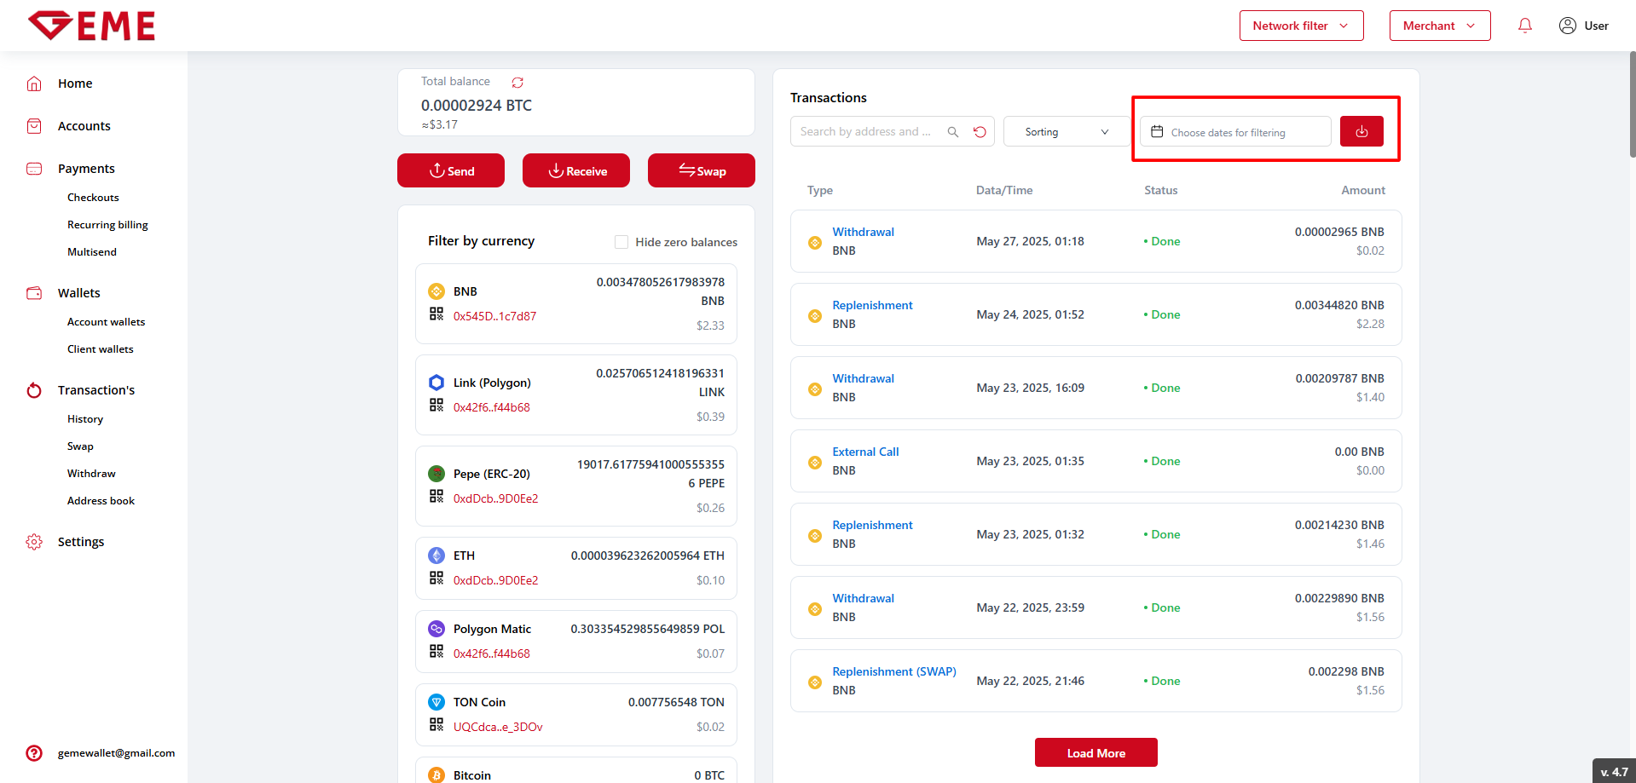Open Address book in sidebar

click(101, 501)
